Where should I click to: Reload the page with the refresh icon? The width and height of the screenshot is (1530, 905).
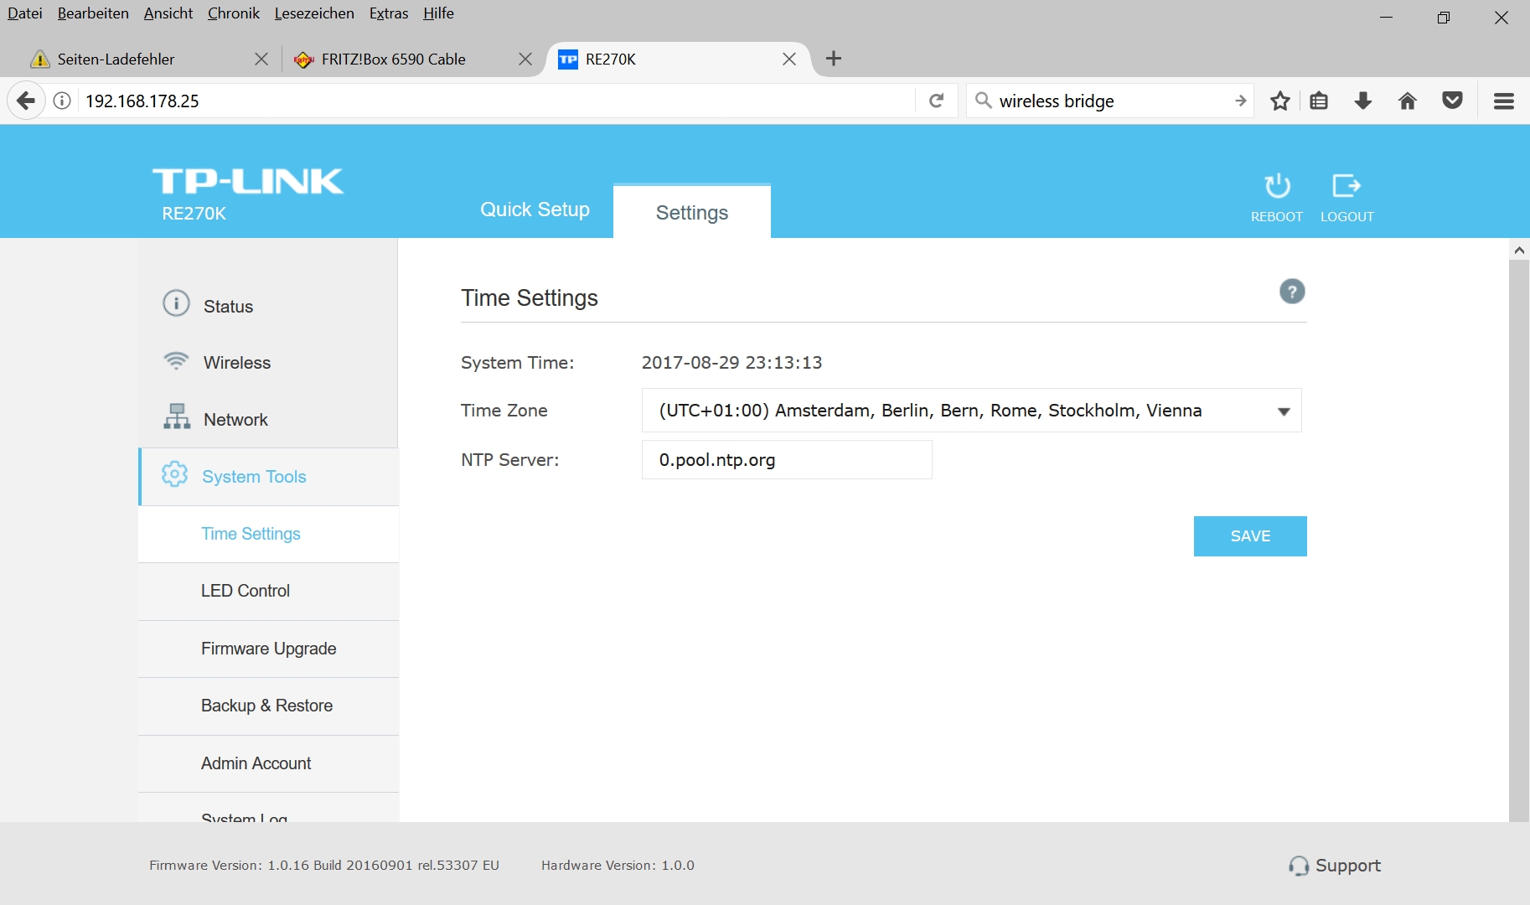(x=937, y=101)
